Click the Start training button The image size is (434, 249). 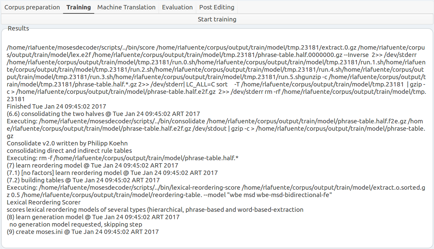coord(217,19)
